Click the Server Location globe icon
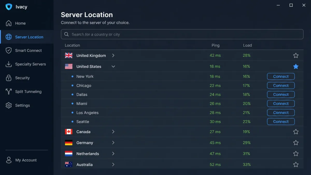311x175 pixels. coord(9,37)
